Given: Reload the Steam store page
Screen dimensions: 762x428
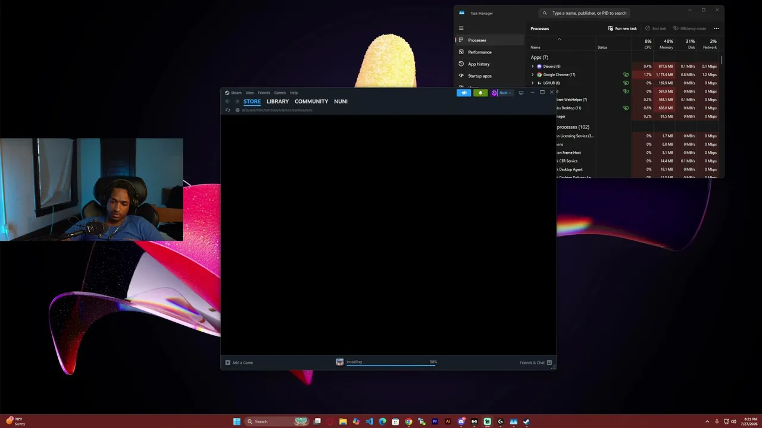Looking at the screenshot, I should click(227, 110).
